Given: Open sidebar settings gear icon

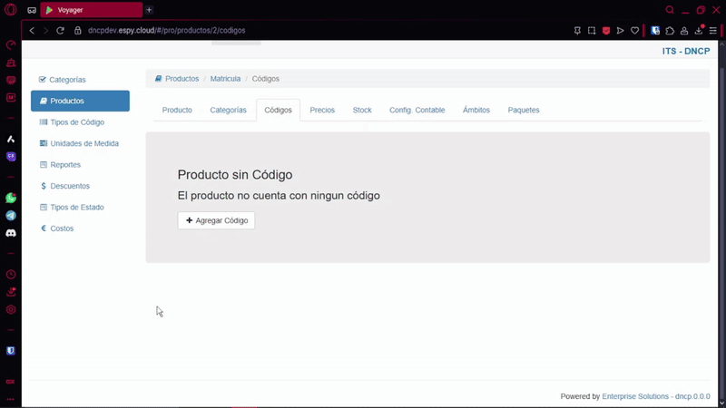Looking at the screenshot, I should point(11,310).
